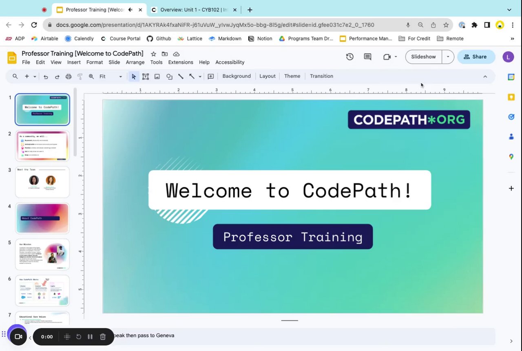Open the Transition panel
522x351 pixels.
tap(321, 76)
